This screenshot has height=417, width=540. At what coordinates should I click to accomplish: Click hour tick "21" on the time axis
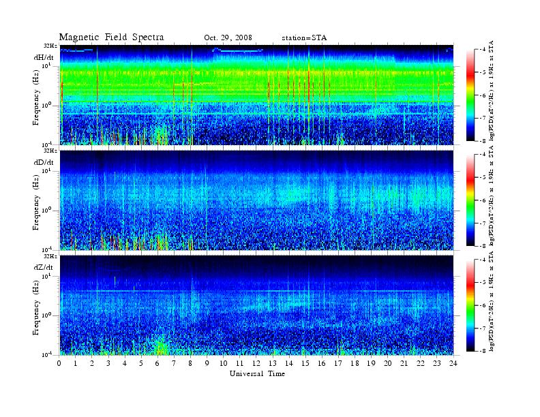pos(404,363)
